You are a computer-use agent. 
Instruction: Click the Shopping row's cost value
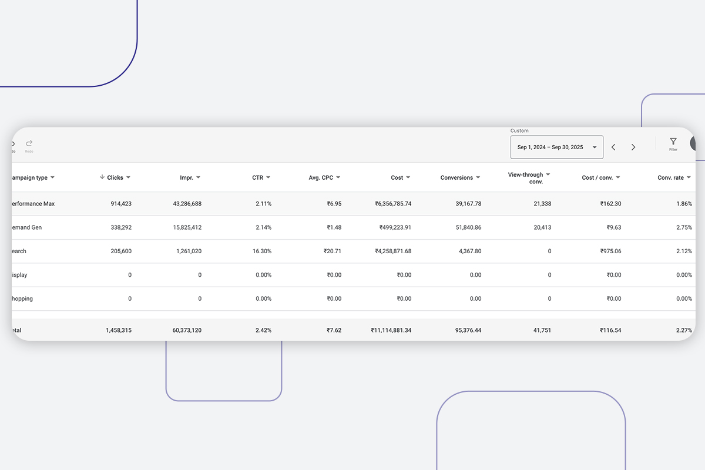click(x=404, y=299)
